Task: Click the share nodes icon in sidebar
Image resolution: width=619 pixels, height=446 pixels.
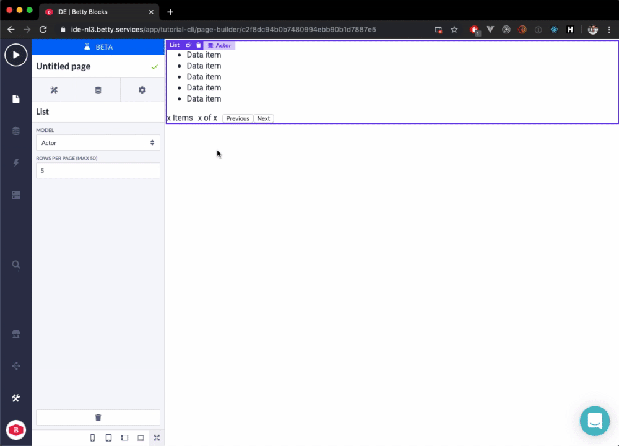Action: point(16,366)
